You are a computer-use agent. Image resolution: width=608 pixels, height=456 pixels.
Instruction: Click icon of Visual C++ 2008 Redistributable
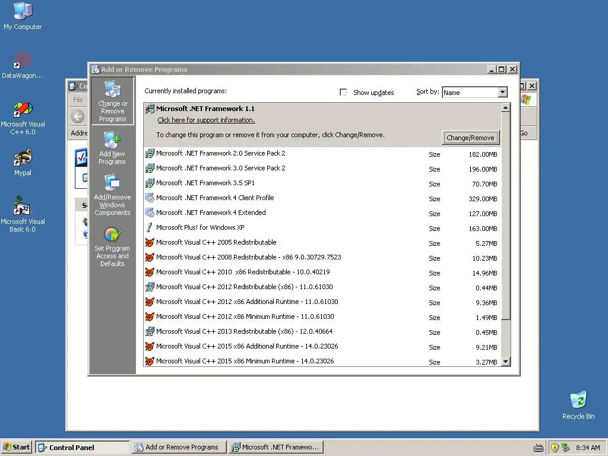150,257
